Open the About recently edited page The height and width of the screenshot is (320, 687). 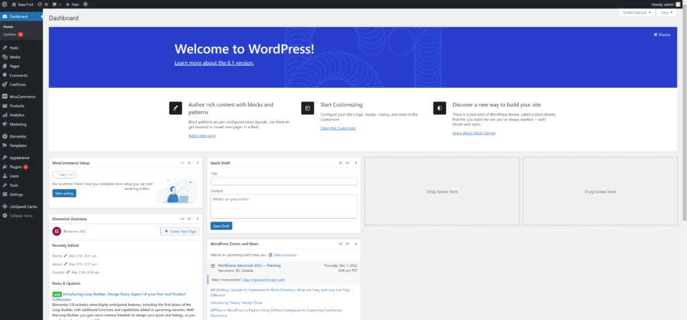[x=57, y=264]
